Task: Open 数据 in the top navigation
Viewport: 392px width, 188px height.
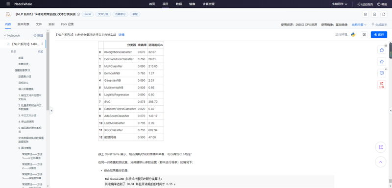Action: coord(179,4)
